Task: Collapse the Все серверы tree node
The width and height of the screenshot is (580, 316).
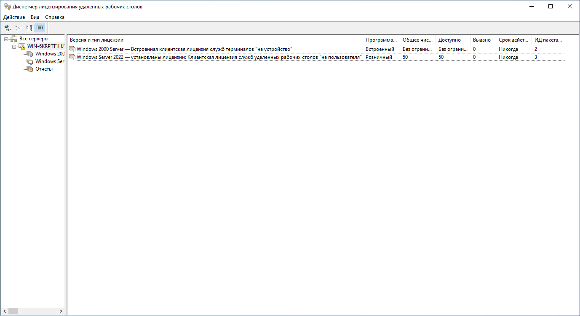Action: [x=6, y=39]
